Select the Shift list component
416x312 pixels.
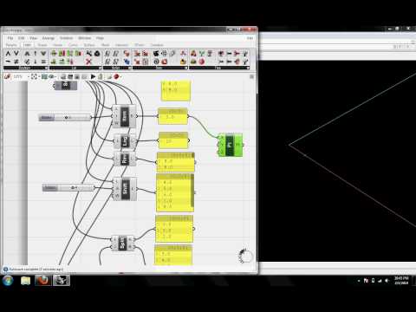(x=125, y=189)
